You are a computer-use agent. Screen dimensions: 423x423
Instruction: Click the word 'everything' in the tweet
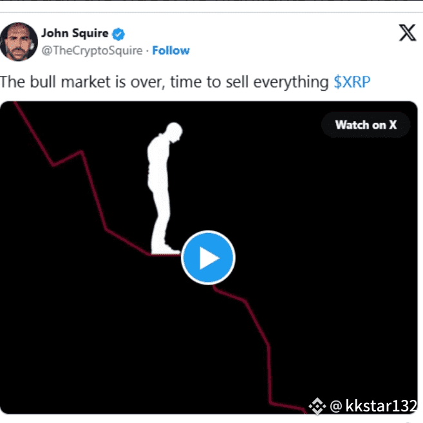coord(291,82)
